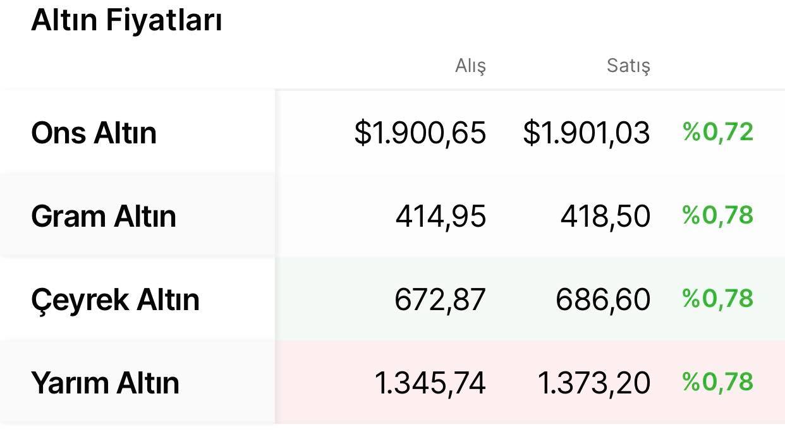Click Ons Altın sell price $1.901,03

click(587, 133)
